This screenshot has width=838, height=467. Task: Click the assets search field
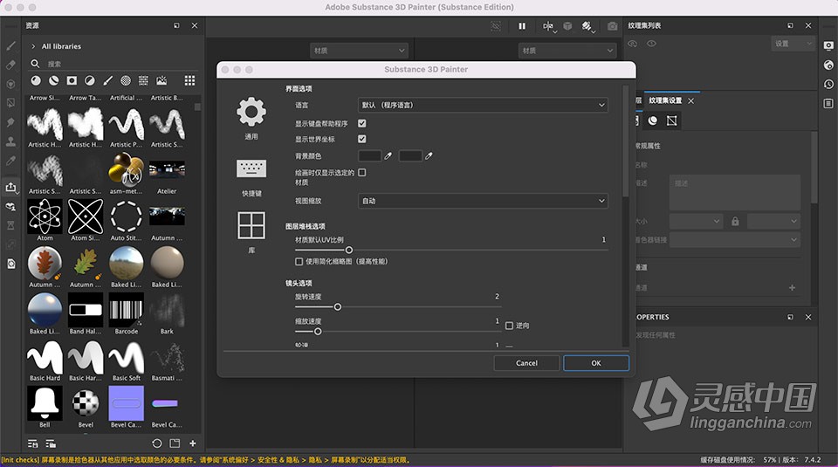120,64
